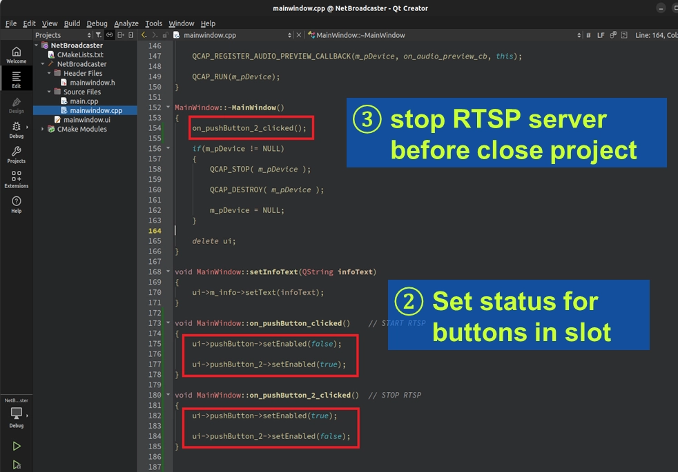The height and width of the screenshot is (472, 678).
Task: Close the mainwindow.cpp document
Action: [298, 35]
